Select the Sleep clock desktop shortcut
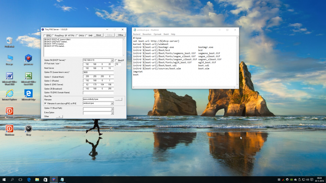 [28, 130]
